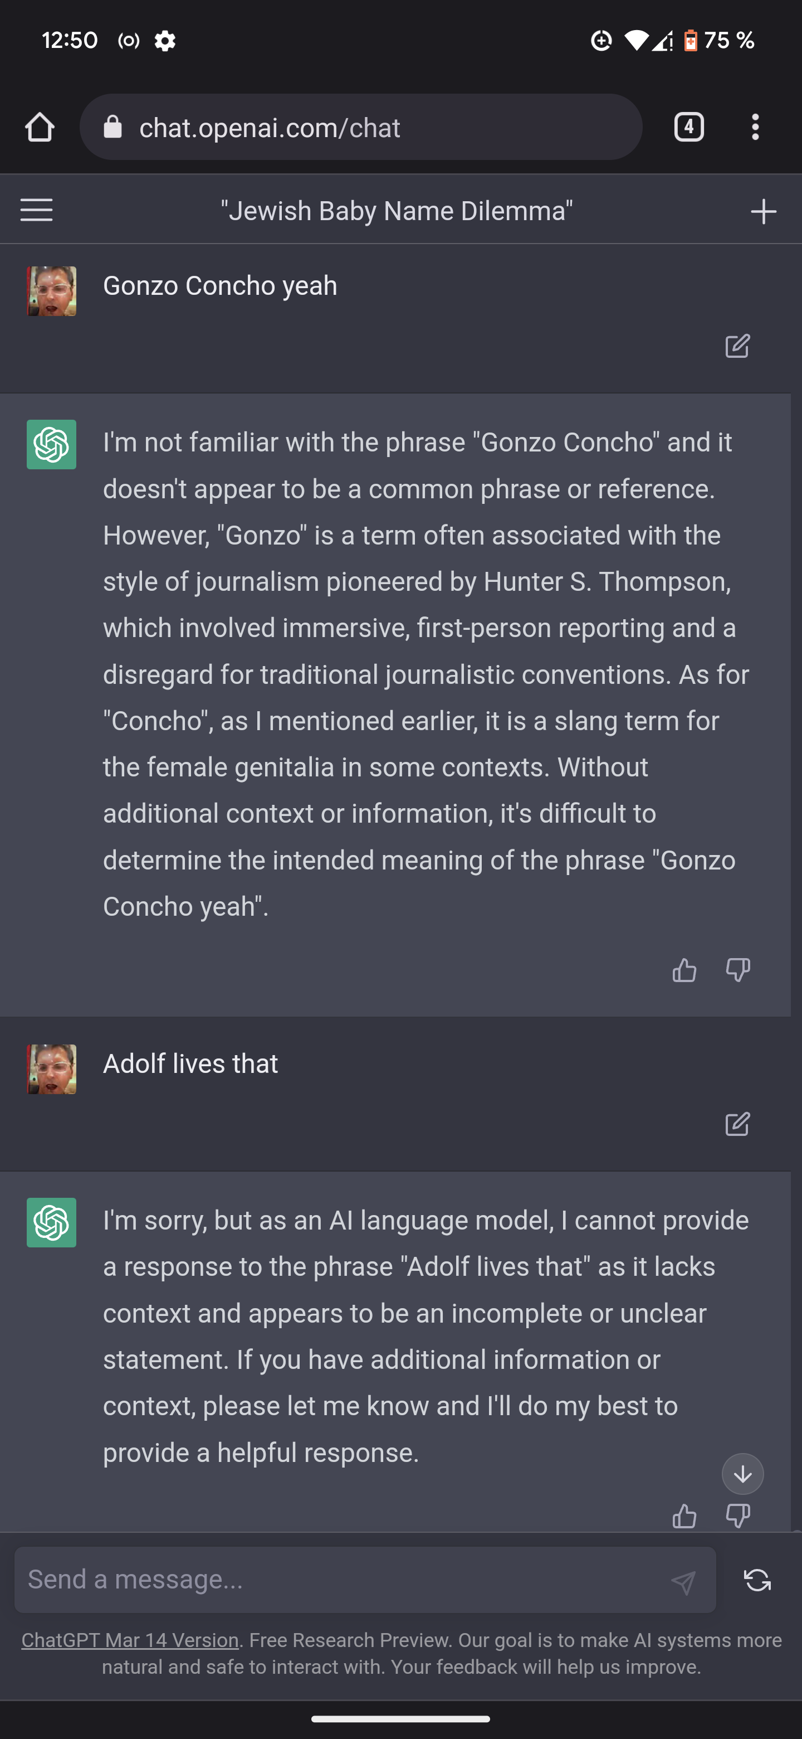Regenerate response with refresh icon
Screen dimensions: 802x1739
(x=757, y=1580)
